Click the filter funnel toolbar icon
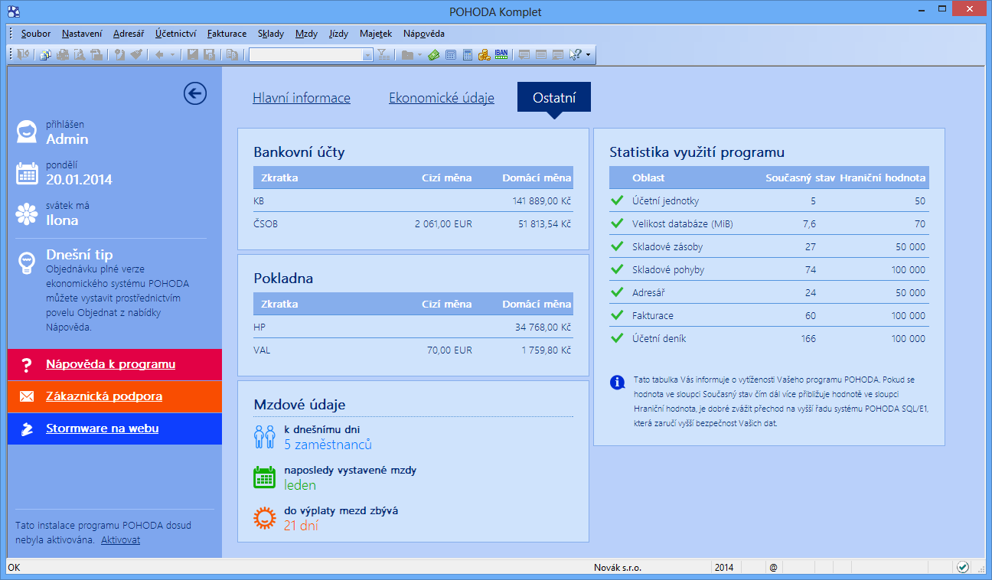The height and width of the screenshot is (580, 992). click(x=383, y=54)
